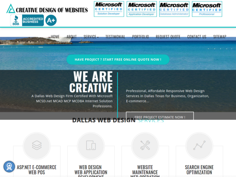Click the Creative Design of Websites triangle logo

click(x=10, y=9)
